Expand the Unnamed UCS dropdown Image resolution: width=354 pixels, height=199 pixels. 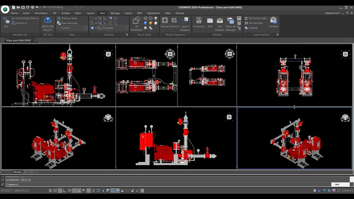point(127,28)
